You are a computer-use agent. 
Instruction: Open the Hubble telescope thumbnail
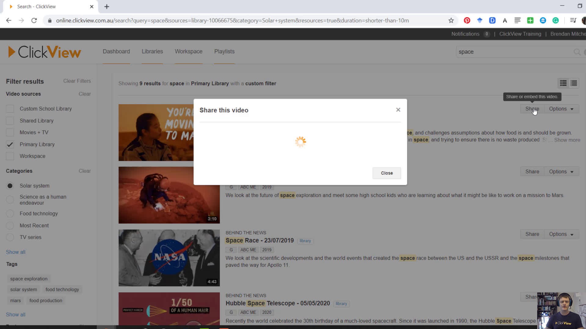[x=169, y=309]
